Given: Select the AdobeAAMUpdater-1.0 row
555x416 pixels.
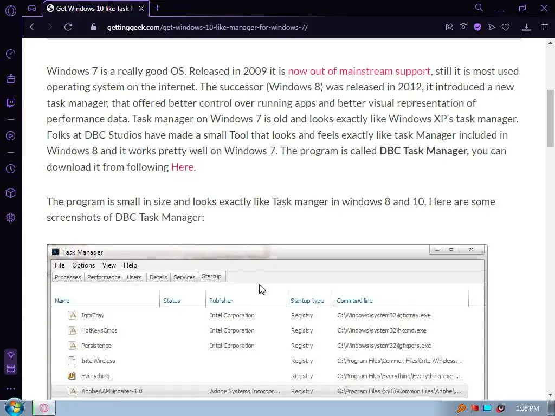Looking at the screenshot, I should click(x=260, y=391).
